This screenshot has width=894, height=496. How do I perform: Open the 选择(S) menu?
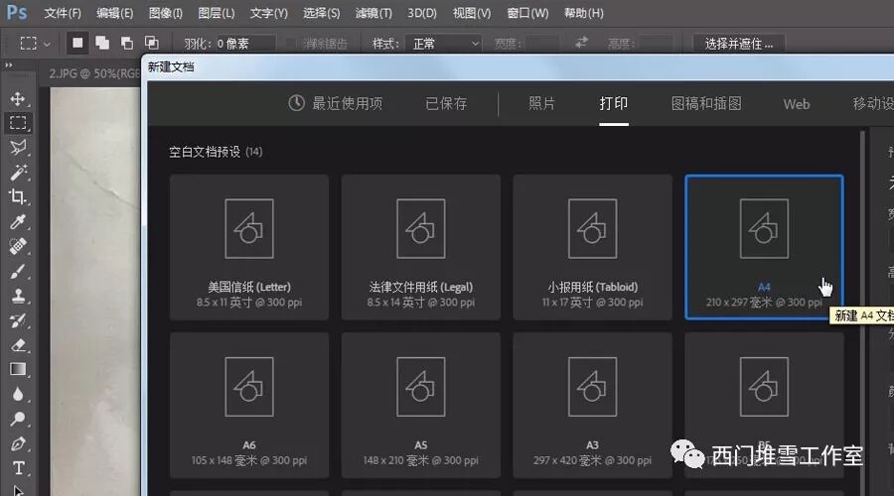click(x=321, y=13)
